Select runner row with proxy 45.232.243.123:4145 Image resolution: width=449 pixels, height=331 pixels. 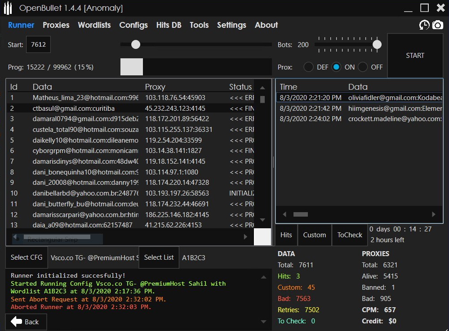(x=130, y=109)
